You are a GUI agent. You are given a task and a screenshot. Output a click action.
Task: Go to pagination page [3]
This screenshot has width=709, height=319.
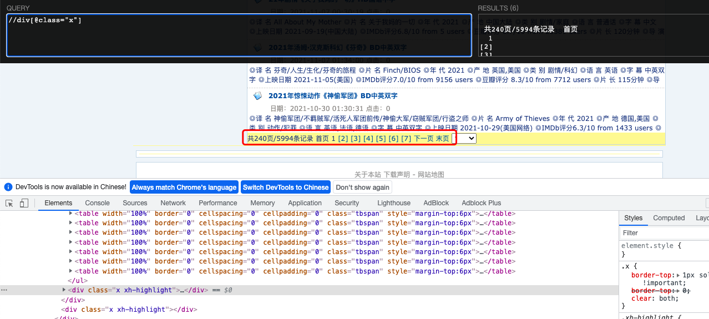coord(356,139)
